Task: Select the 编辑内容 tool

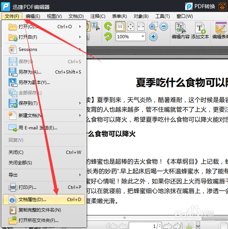Action: [x=180, y=30]
